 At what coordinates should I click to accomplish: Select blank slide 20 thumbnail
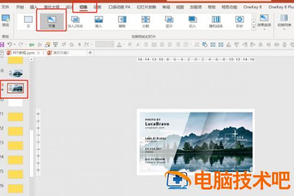click(x=16, y=103)
